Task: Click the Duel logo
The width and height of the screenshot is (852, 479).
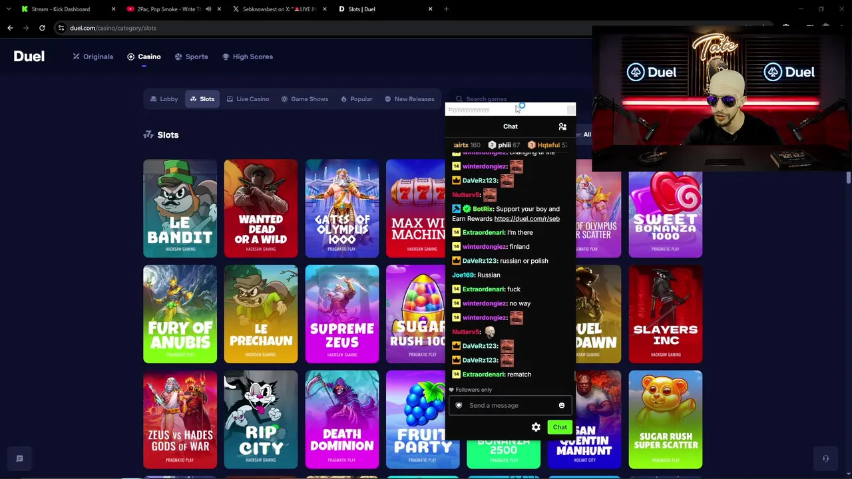Action: (29, 57)
